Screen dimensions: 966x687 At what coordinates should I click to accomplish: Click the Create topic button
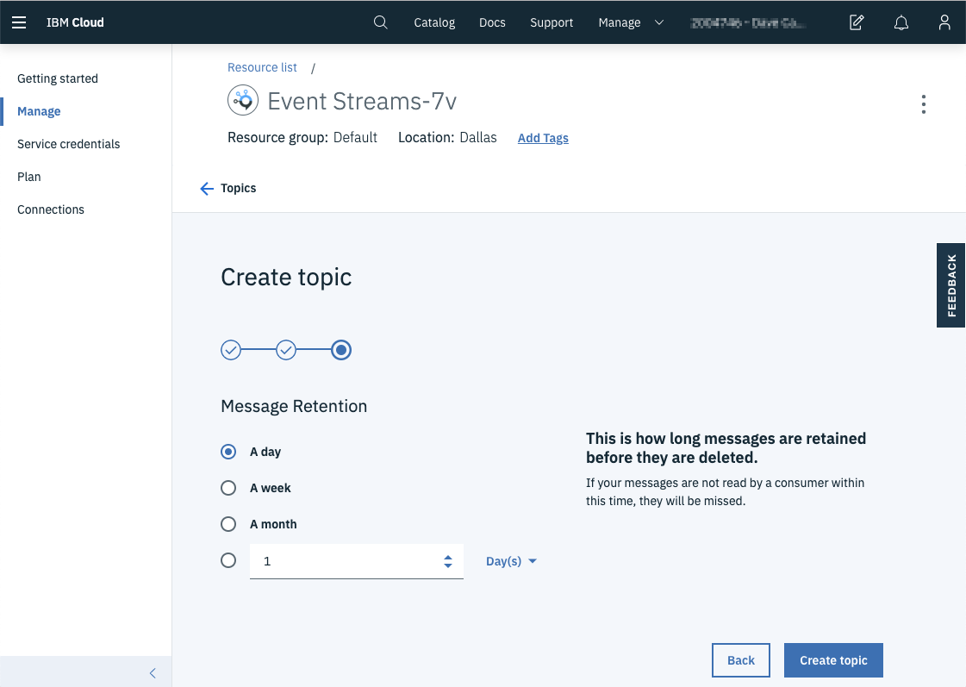pos(833,660)
